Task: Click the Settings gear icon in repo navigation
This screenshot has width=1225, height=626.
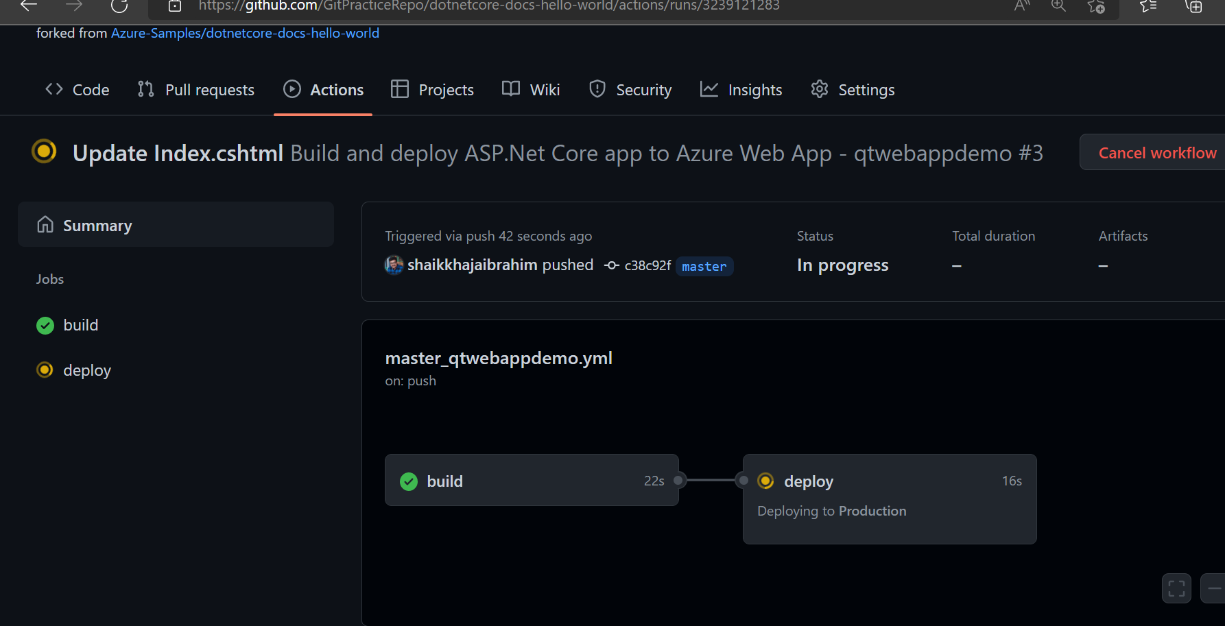Action: (820, 89)
